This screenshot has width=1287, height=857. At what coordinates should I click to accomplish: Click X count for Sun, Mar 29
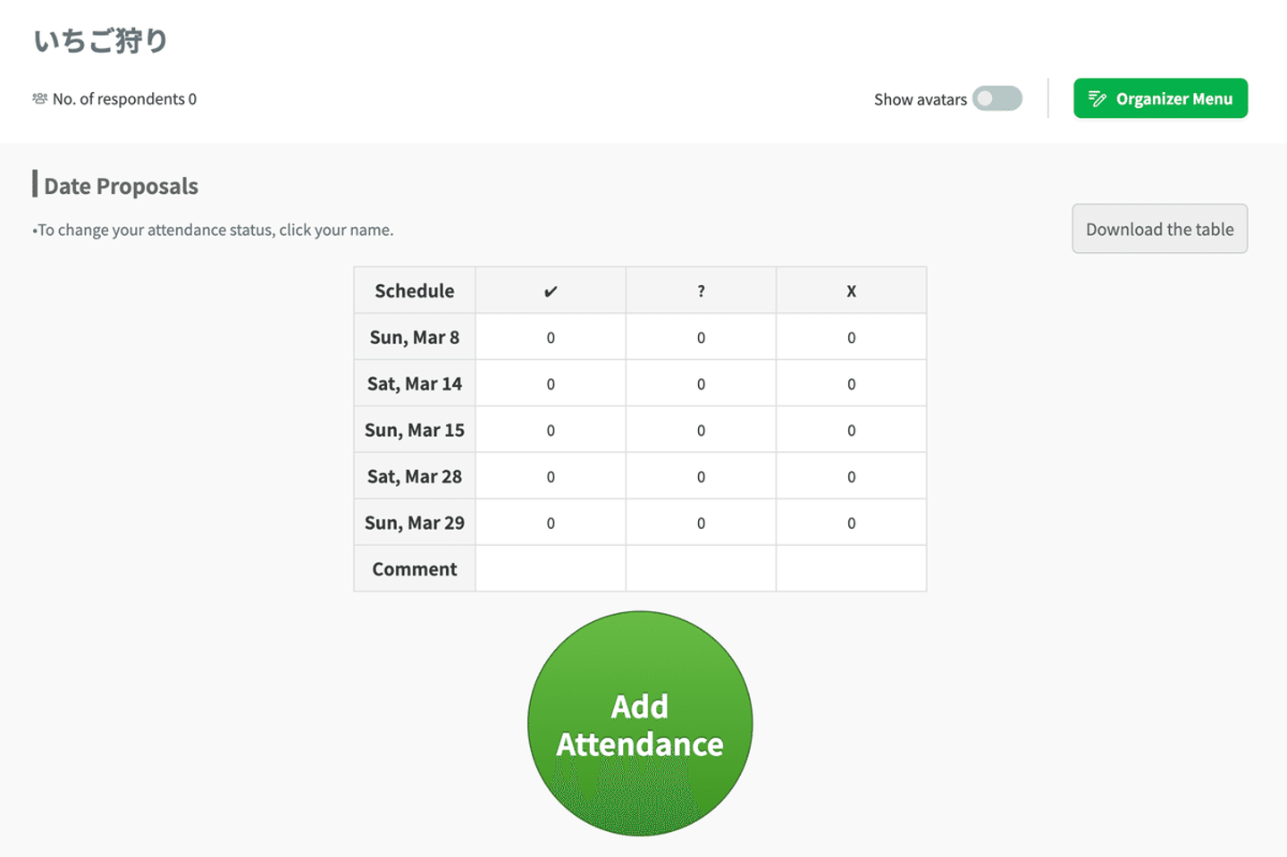tap(851, 524)
